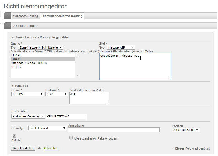
Task: Click the Abbrechen link
Action: [x=51, y=148]
